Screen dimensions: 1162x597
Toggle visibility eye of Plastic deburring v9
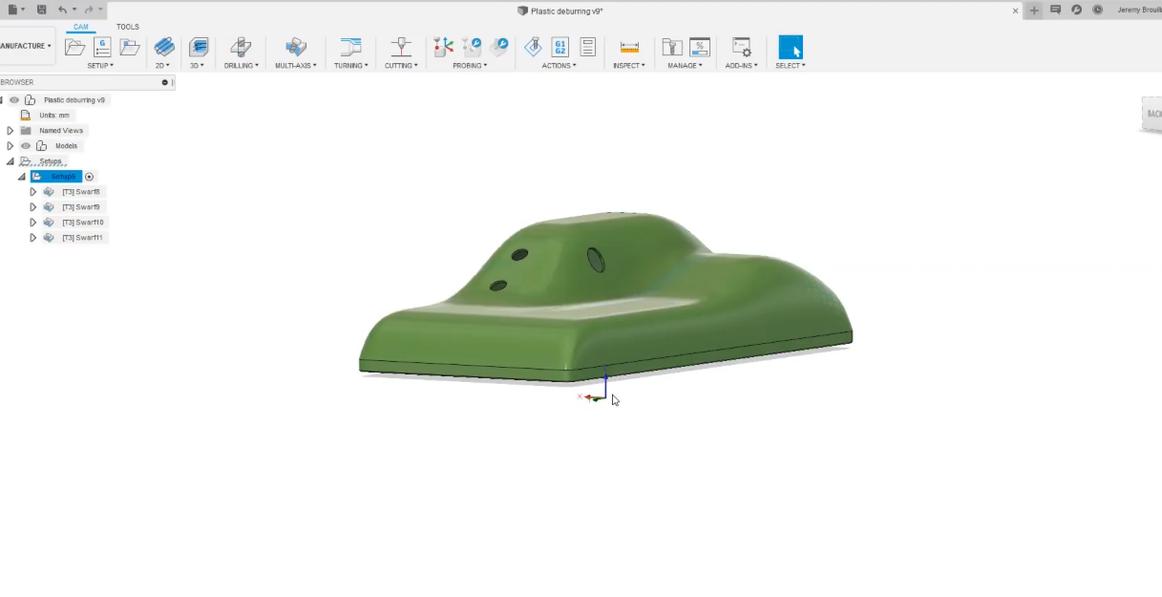pos(14,100)
